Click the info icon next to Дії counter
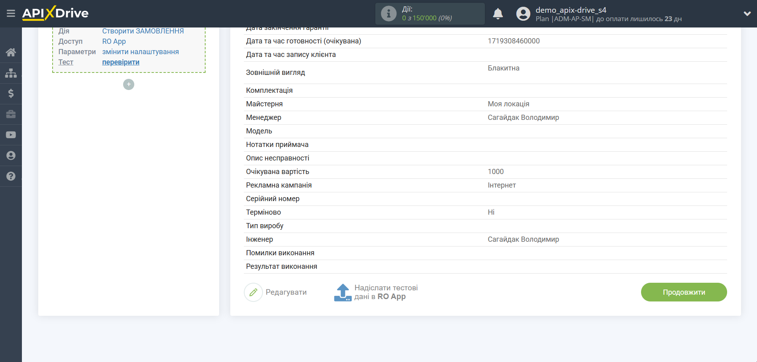The height and width of the screenshot is (362, 757). (388, 14)
